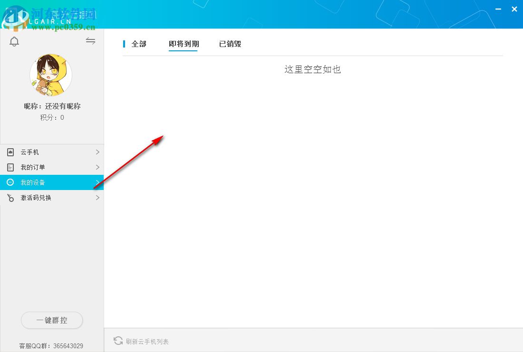The height and width of the screenshot is (352, 523).
Task: Click the 客服QQ群 365643029 support link
Action: (52, 346)
